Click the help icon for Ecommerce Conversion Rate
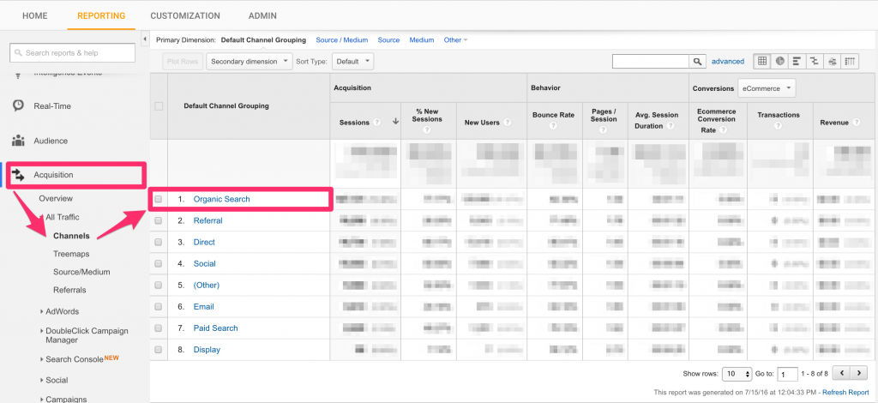The width and height of the screenshot is (878, 403). click(x=724, y=129)
